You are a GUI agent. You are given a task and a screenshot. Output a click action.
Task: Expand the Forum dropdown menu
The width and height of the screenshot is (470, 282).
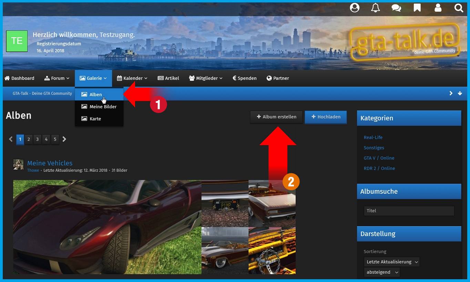57,78
